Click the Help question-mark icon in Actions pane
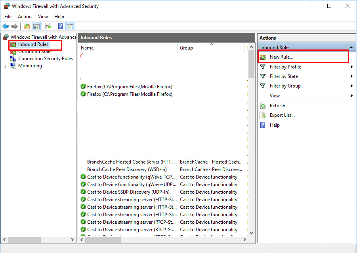Viewport: 357px width, 253px height. coord(263,125)
